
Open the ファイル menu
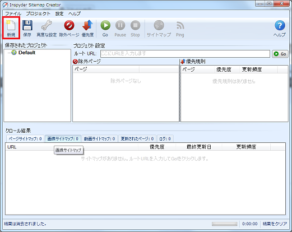coord(13,13)
